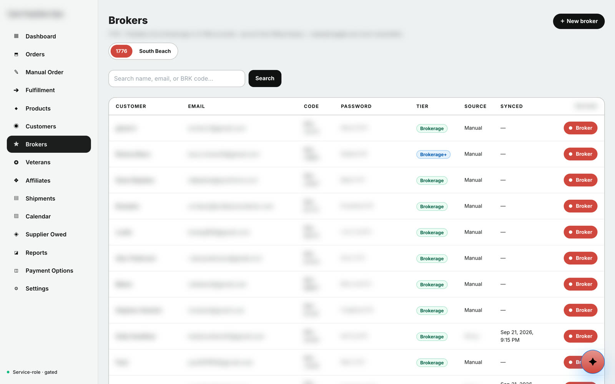Click the Password column header
The width and height of the screenshot is (615, 384).
tap(356, 106)
